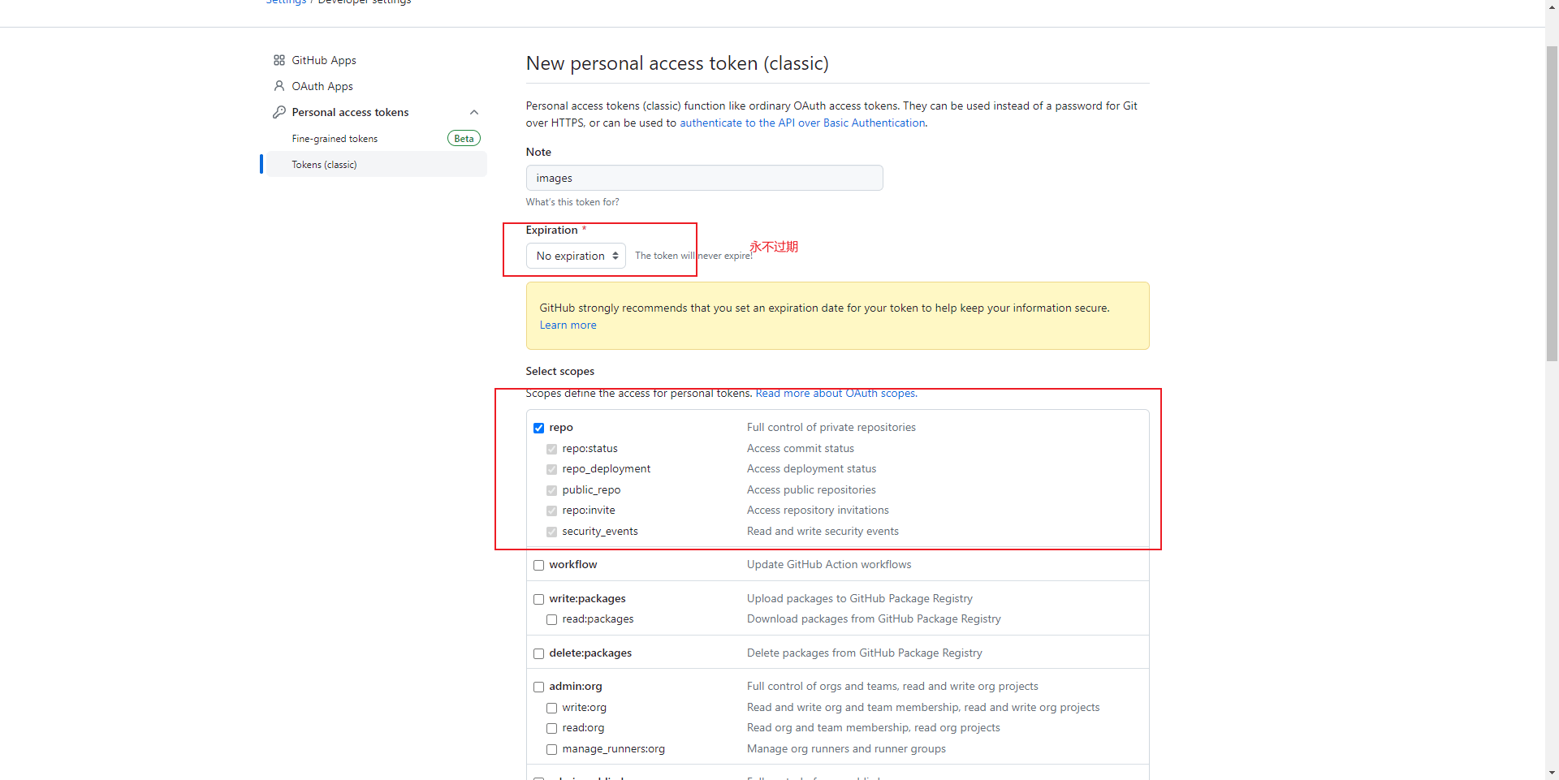This screenshot has width=1559, height=780.
Task: Open the No expiration dropdown
Action: pos(576,256)
